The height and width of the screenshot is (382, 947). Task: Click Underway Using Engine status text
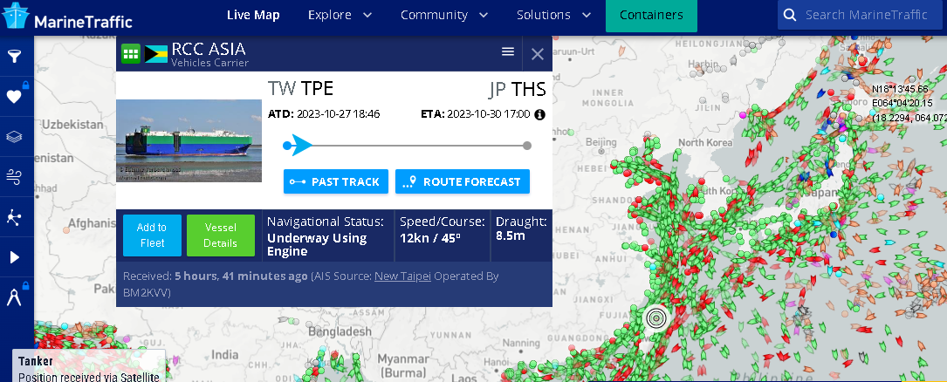pyautogui.click(x=317, y=244)
